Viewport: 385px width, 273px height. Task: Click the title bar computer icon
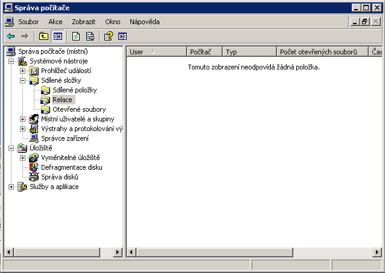coord(9,8)
